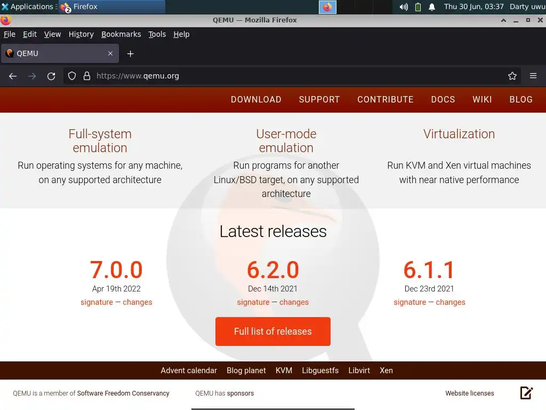Viewport: 546px width, 410px height.
Task: Open the Firefox hamburger application menu
Action: [533, 76]
